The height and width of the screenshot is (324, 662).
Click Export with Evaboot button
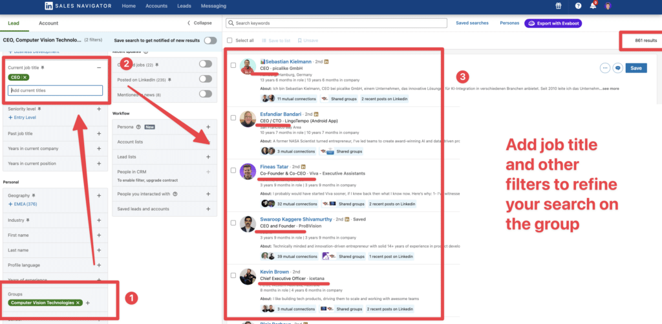click(x=553, y=24)
